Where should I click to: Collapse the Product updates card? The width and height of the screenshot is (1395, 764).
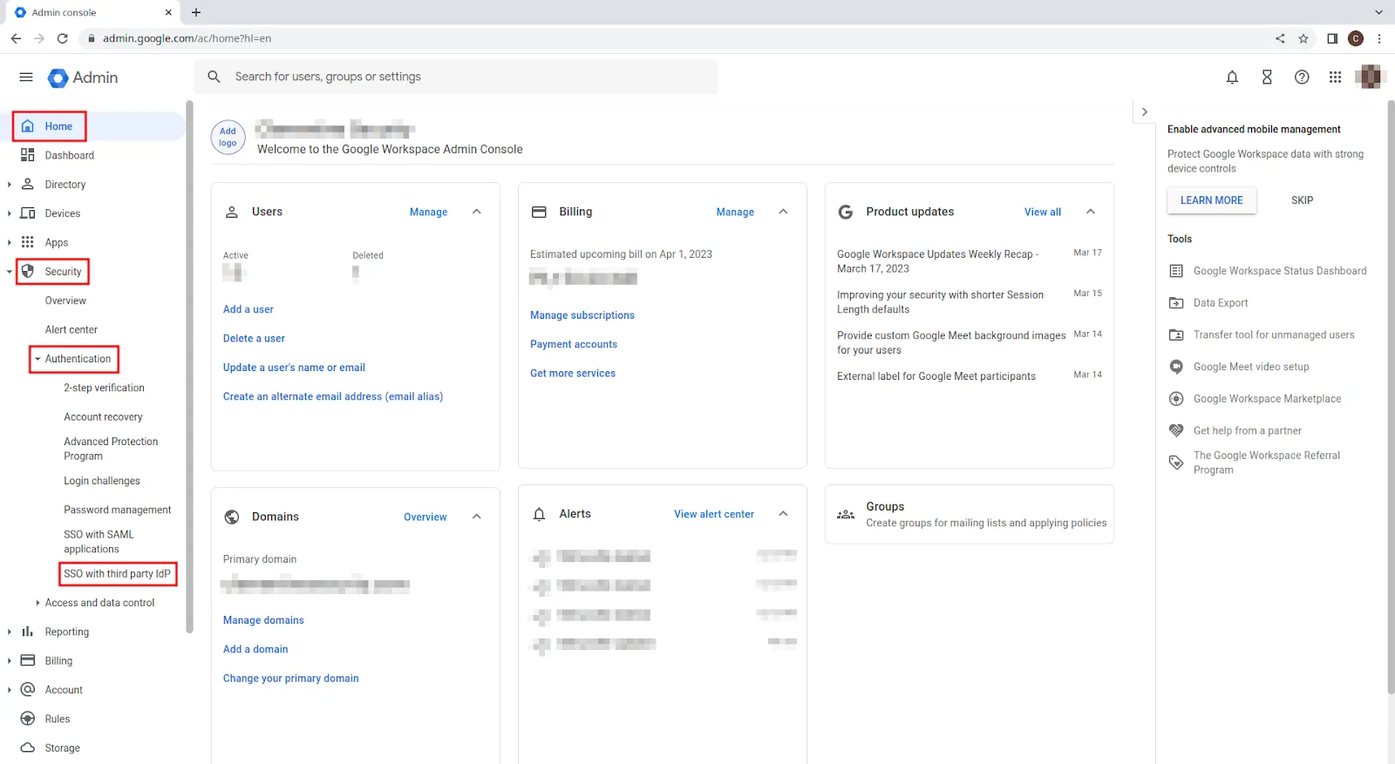click(x=1091, y=212)
